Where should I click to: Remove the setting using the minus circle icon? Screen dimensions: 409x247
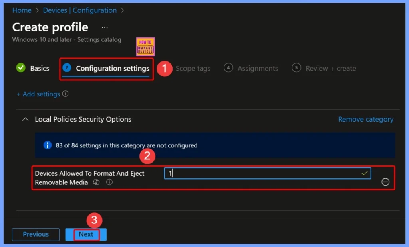385,182
